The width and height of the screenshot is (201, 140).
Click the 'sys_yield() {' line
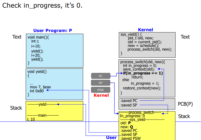(x=131, y=34)
